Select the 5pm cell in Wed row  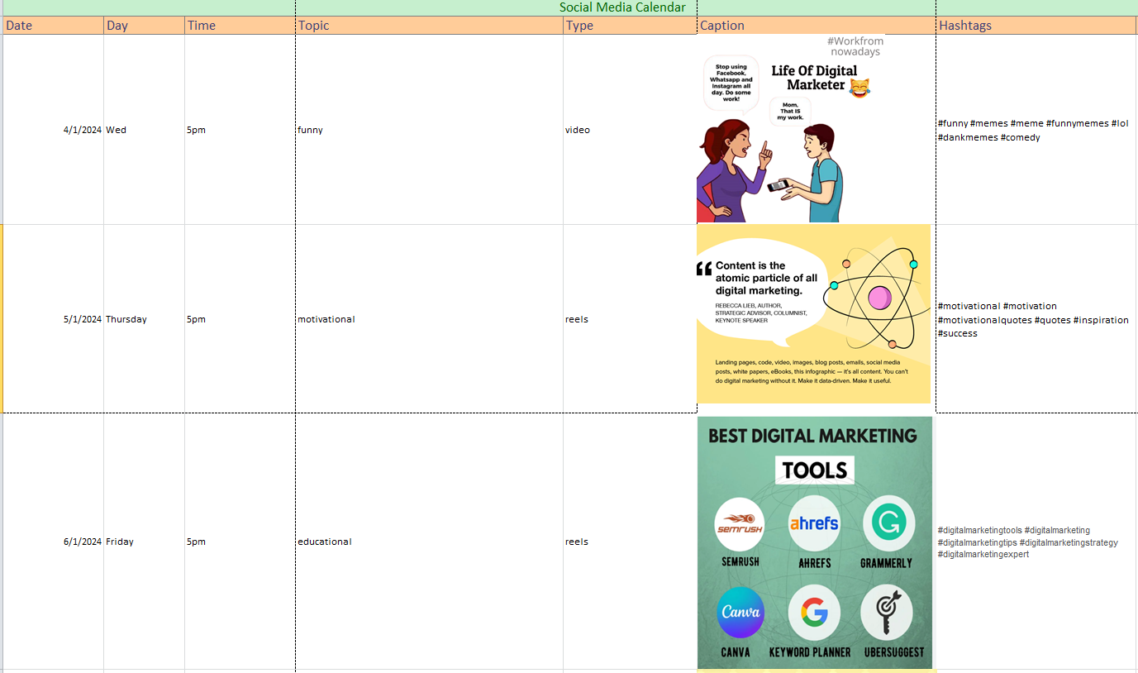[x=240, y=130]
